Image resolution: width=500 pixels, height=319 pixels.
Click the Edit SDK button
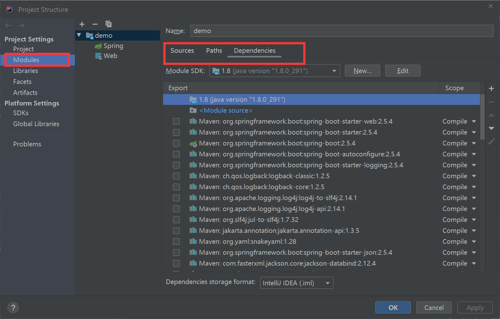403,71
